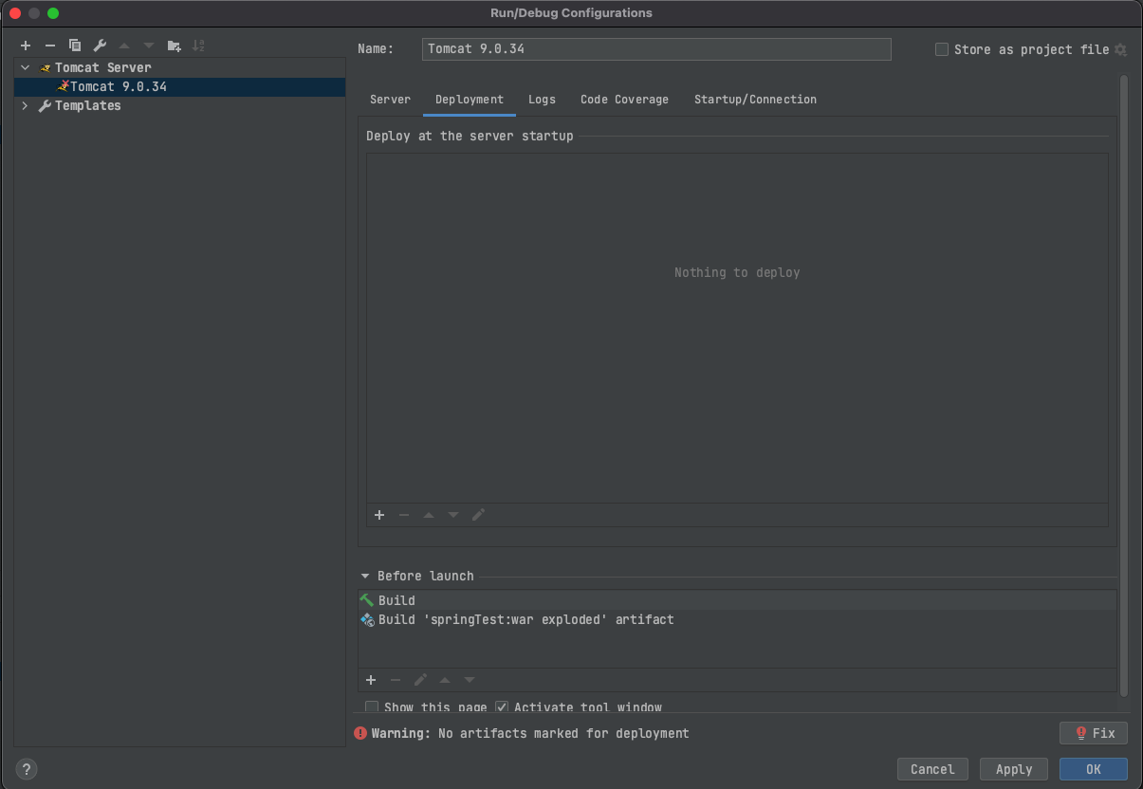Viewport: 1143px width, 789px height.
Task: Click the Fix button
Action: 1094,733
